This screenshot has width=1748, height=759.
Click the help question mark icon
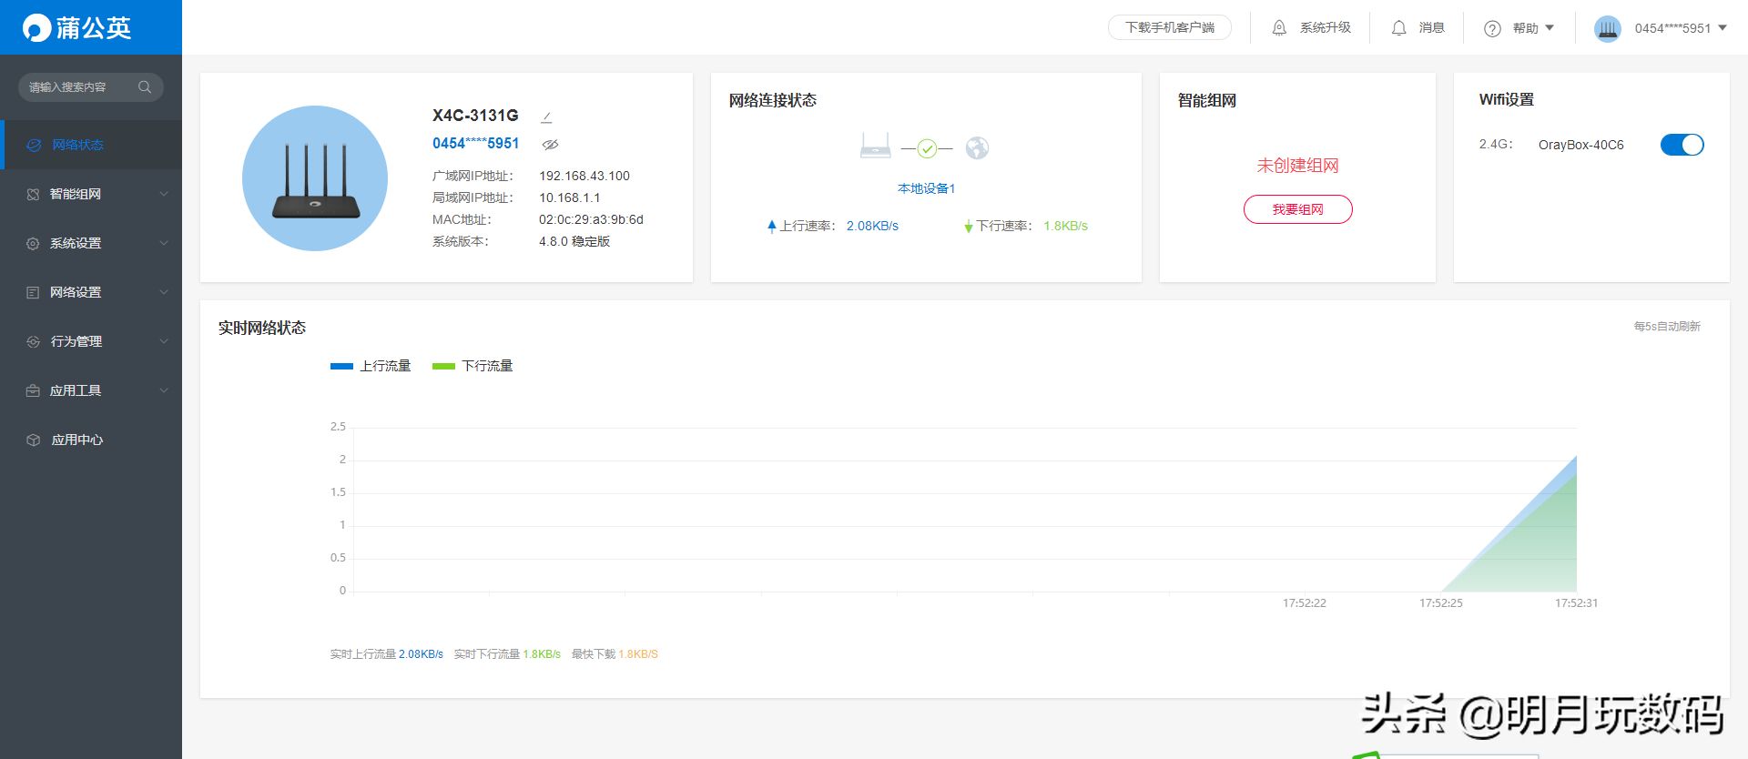(1492, 29)
